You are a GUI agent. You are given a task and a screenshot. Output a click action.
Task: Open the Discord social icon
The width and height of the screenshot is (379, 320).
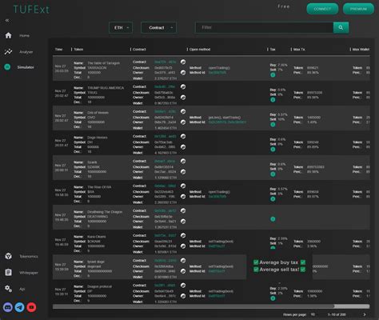pos(8,307)
